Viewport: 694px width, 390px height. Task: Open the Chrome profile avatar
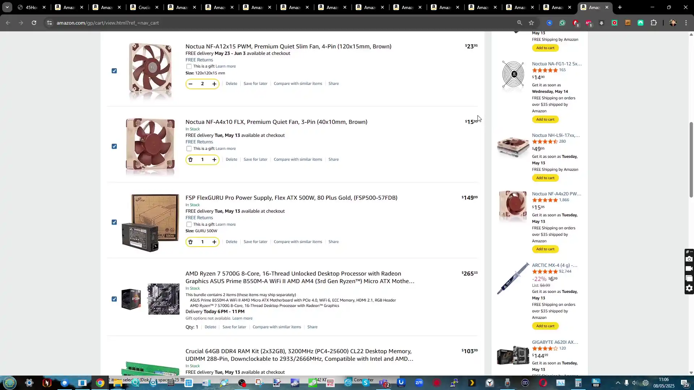[673, 23]
